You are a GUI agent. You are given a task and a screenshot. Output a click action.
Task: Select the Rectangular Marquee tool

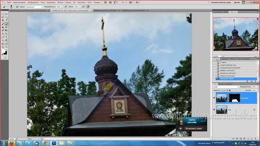3,14
